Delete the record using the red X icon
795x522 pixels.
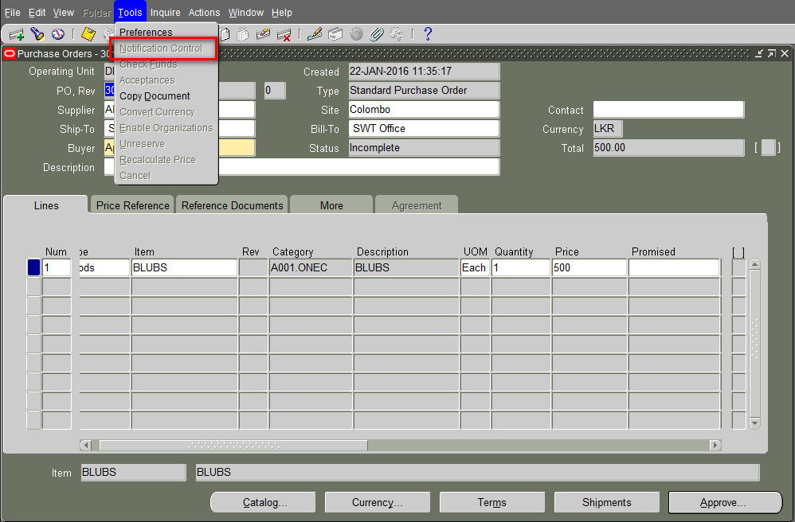pos(284,34)
